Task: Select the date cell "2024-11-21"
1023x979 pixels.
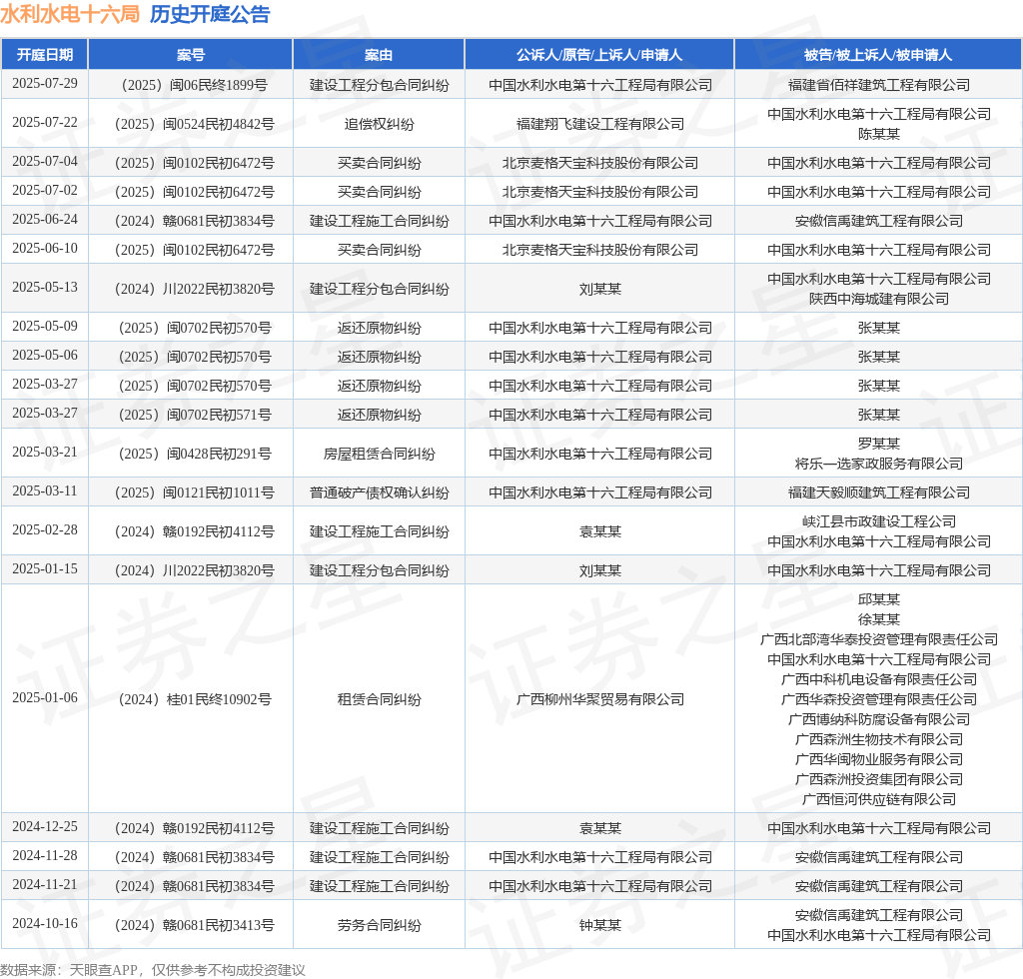Action: (44, 885)
